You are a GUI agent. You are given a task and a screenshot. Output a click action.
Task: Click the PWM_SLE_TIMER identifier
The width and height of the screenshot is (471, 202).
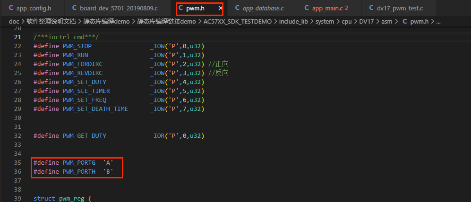click(86, 91)
